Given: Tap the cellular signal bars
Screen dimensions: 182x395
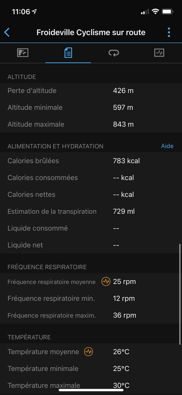Looking at the screenshot, I should pos(145,12).
